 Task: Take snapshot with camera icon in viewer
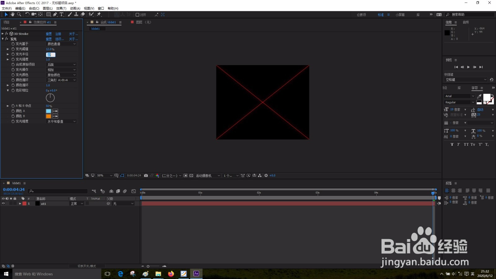[146, 175]
